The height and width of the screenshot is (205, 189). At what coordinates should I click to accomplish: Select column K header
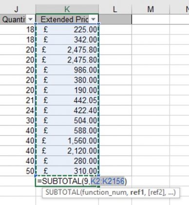[67, 9]
